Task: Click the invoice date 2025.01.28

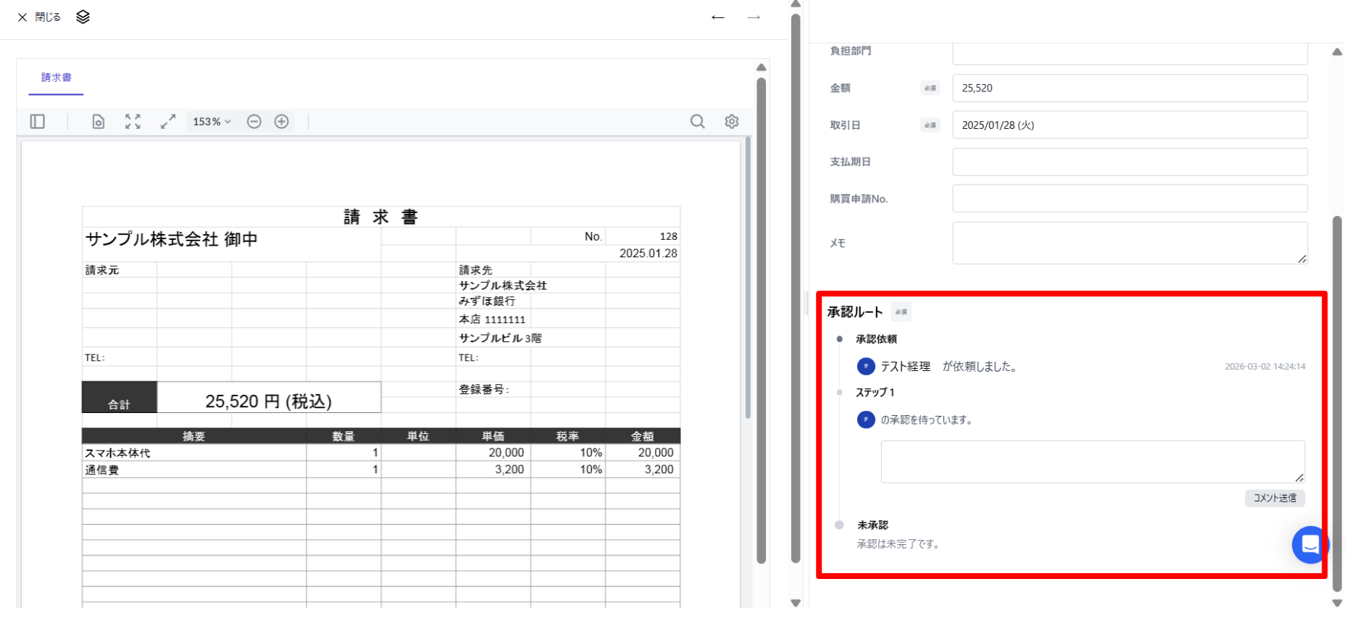Action: [648, 254]
